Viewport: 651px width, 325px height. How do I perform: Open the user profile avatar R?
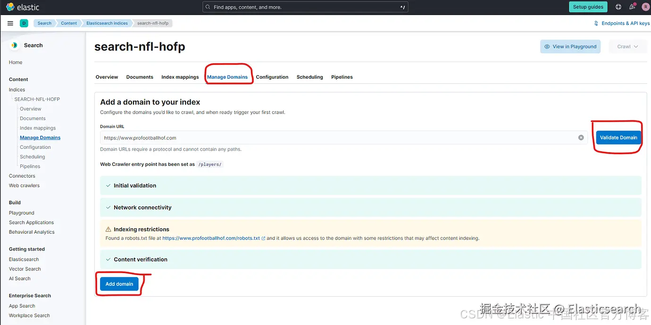click(645, 7)
